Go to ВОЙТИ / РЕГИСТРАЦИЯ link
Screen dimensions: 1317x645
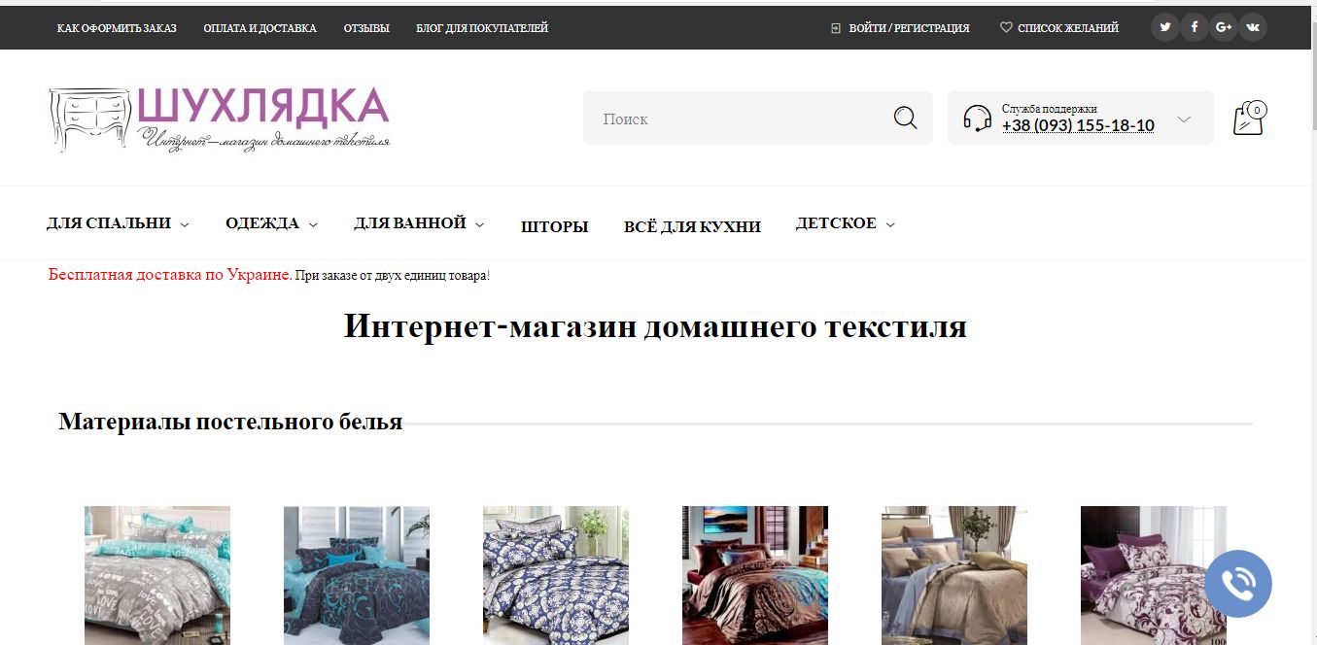[900, 28]
